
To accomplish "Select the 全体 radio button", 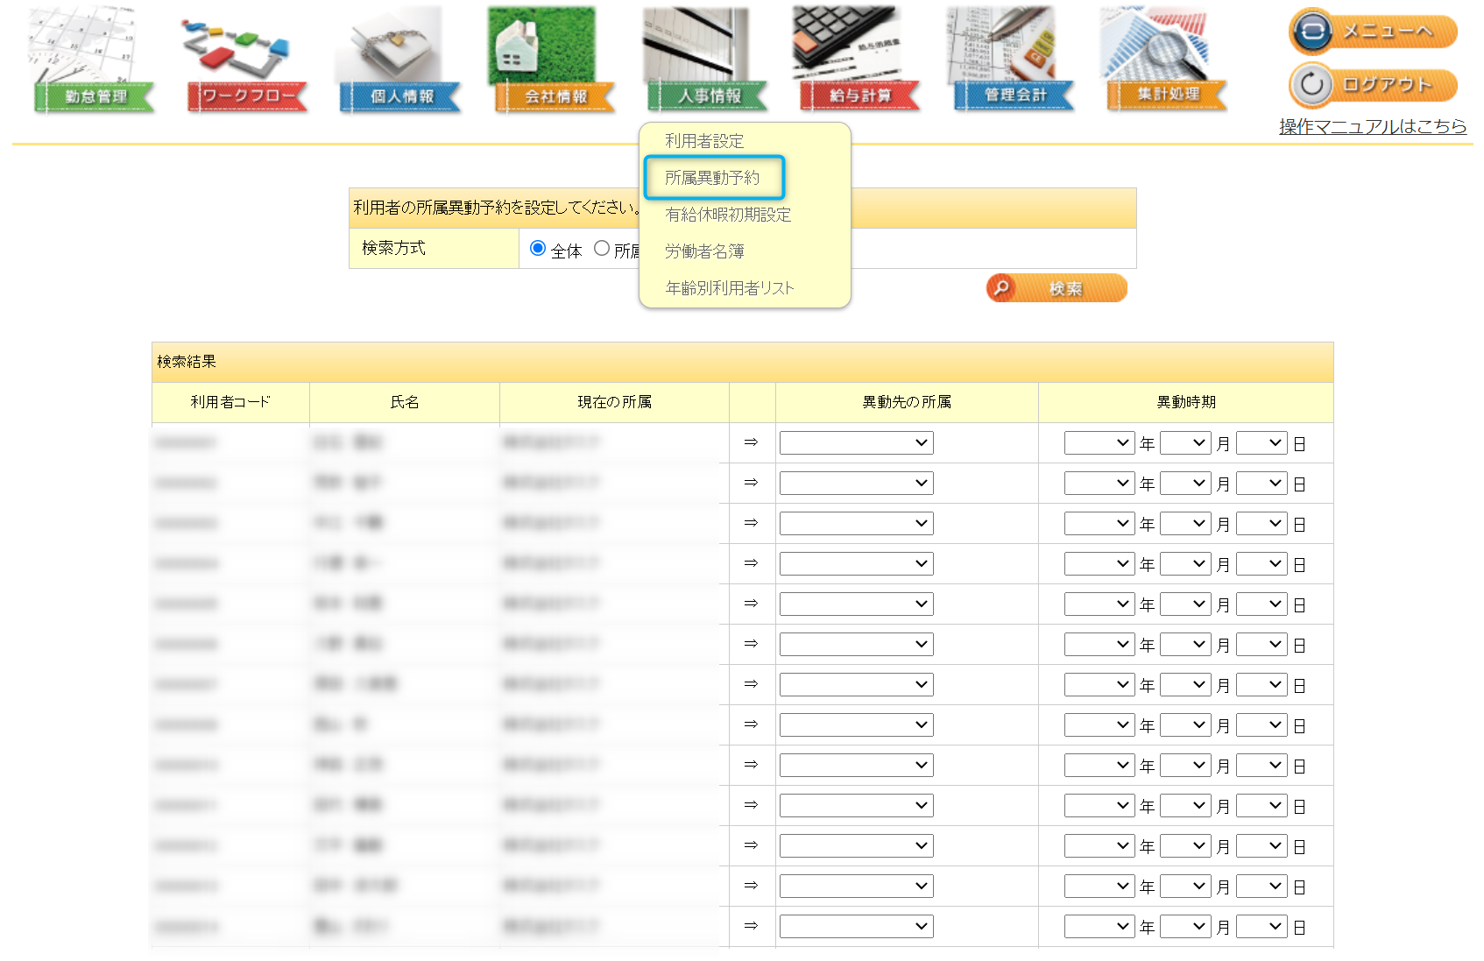I will point(538,249).
